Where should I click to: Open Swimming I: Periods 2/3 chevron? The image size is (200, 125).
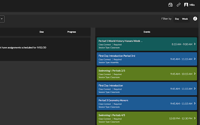[195, 74]
